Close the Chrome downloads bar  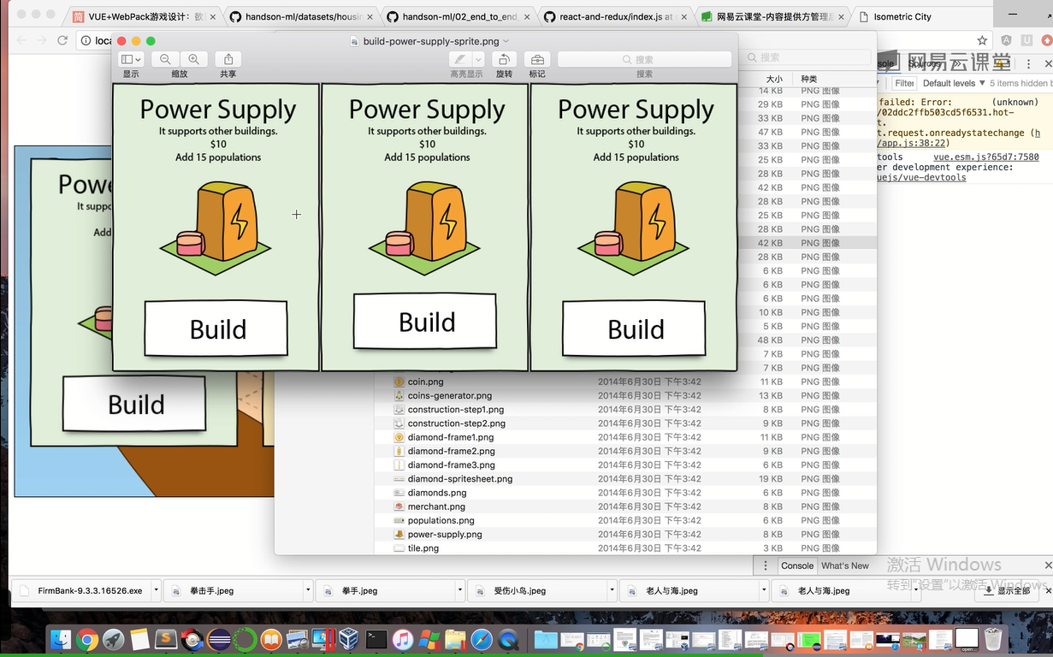(x=1048, y=590)
